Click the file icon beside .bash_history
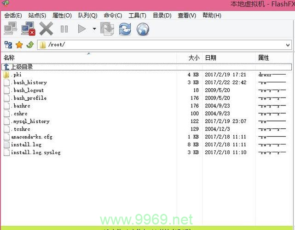Image resolution: width=295 pixels, height=230 pixels. pos(6,82)
